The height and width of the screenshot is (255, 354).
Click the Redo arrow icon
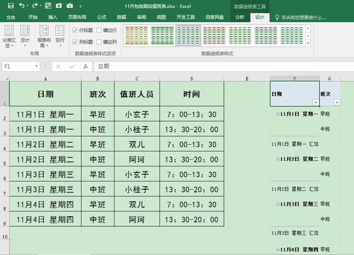point(35,6)
